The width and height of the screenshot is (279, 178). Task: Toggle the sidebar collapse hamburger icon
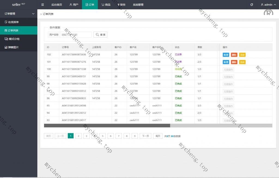click(x=42, y=5)
